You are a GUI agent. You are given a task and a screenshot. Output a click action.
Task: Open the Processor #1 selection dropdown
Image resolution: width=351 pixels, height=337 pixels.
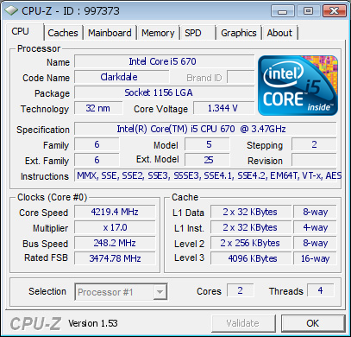pos(121,292)
